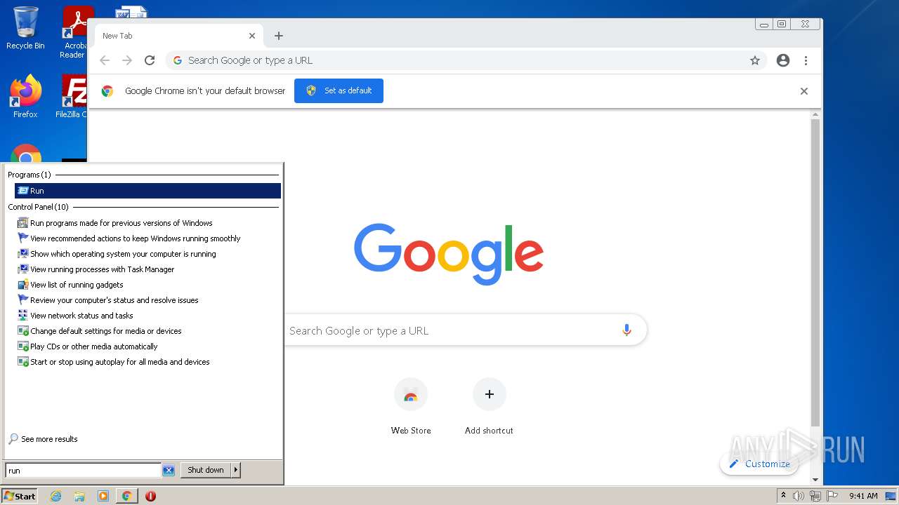
Task: Click the Windows Start button
Action: tap(20, 496)
